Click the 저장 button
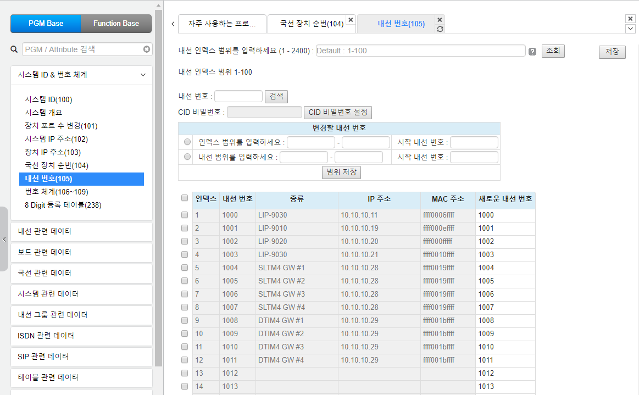639x395 pixels. 612,52
